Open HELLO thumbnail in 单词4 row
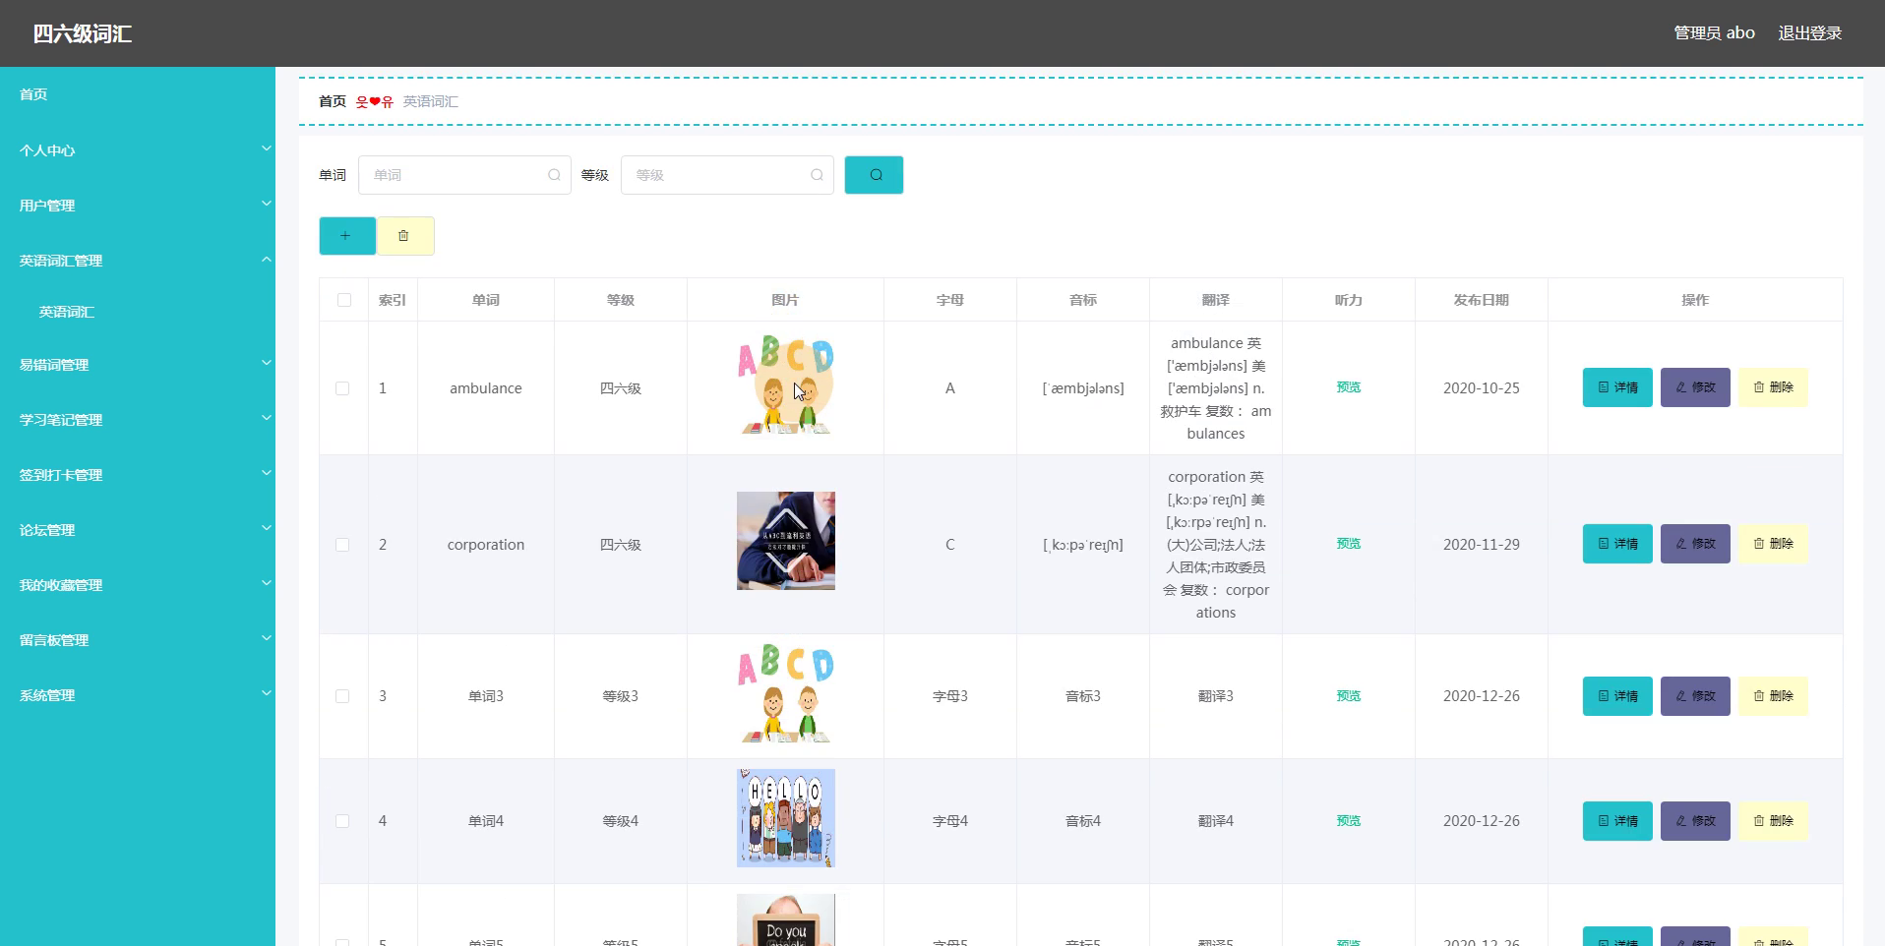Screen dimensions: 1885x946 [786, 818]
